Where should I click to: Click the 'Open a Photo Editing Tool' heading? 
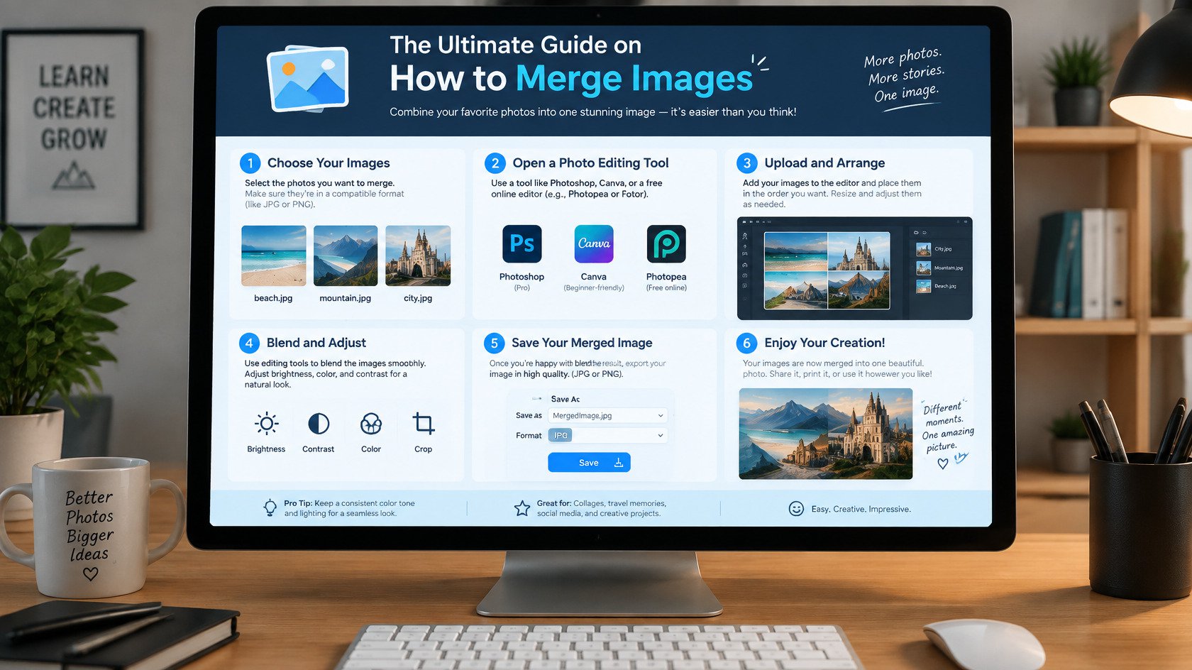click(x=590, y=163)
